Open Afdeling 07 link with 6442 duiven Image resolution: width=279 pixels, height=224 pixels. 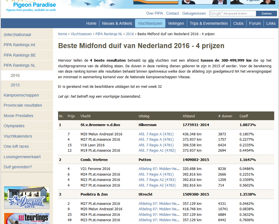tap(159, 220)
